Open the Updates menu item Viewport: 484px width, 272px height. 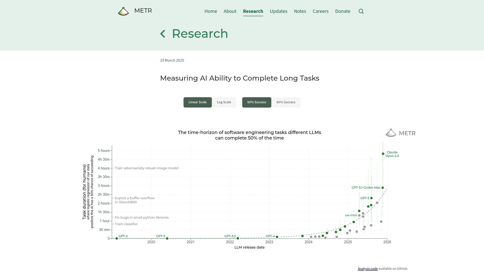click(279, 11)
